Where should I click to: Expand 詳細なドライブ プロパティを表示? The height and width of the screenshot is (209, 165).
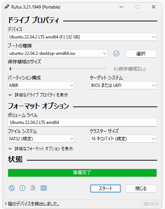(x=38, y=95)
